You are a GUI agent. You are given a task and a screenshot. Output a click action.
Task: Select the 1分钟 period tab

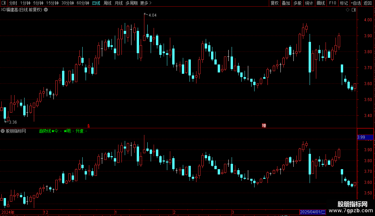[x=25, y=3]
